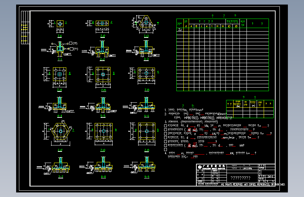Select the ZJ5 five-pile cap plan
This screenshot has height=197, width=304.
tap(103, 74)
